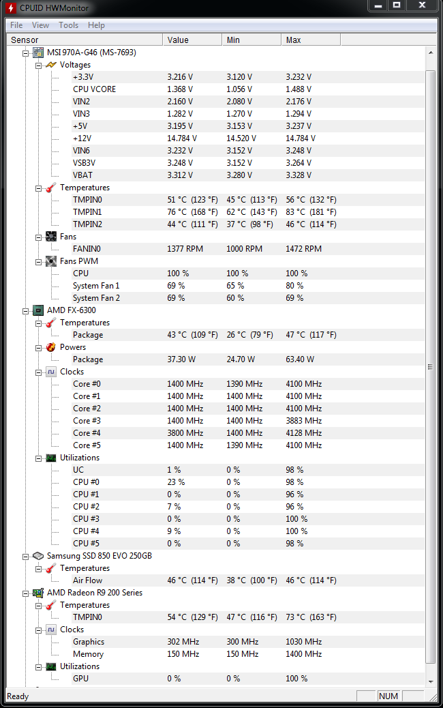Click the Min column header

[251, 40]
